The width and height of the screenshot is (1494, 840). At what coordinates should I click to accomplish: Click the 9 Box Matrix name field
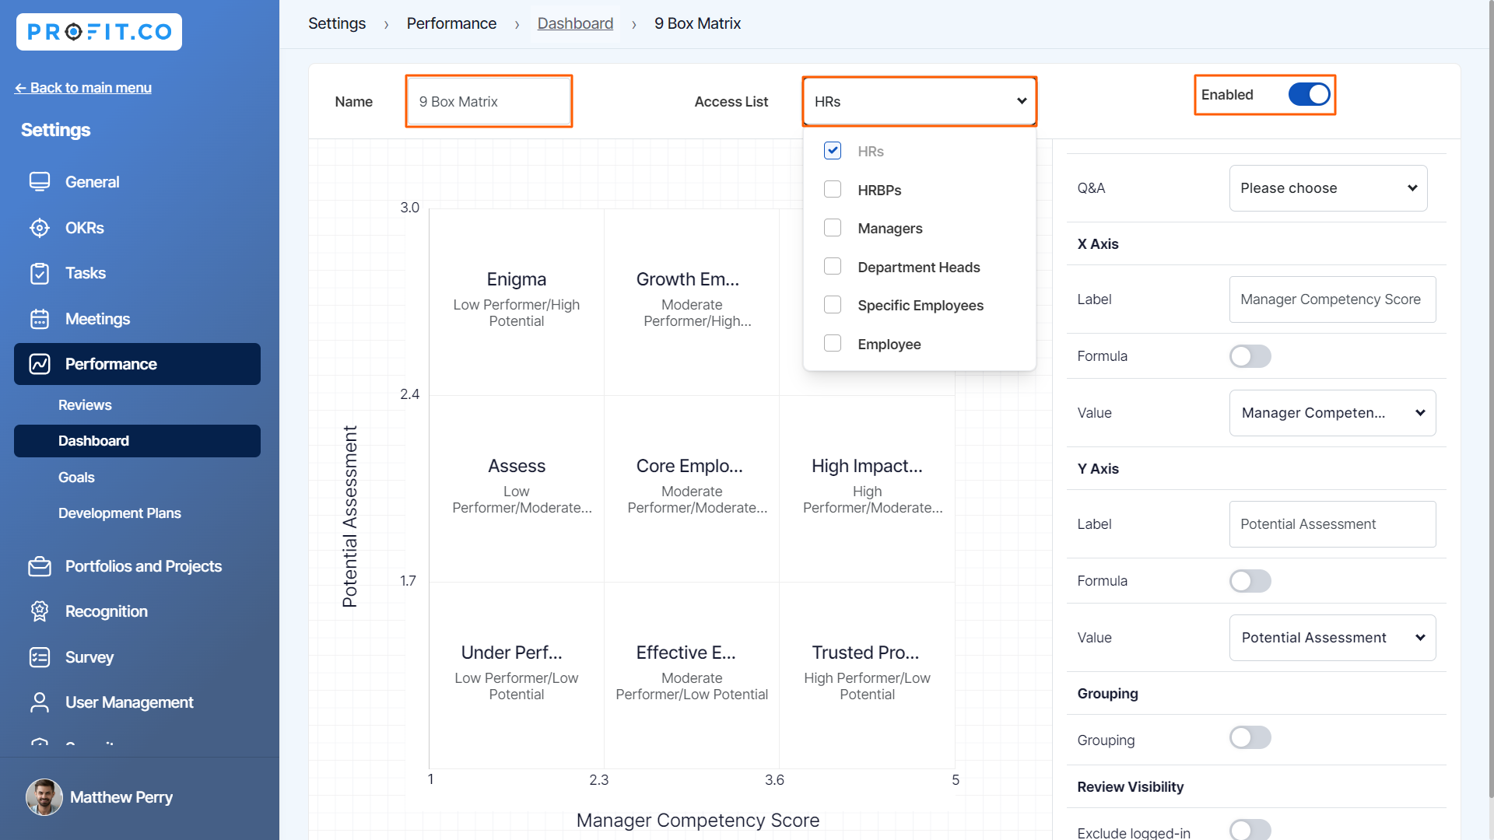489,101
